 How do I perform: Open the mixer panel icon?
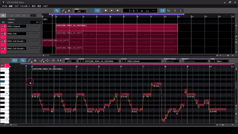pos(169,10)
